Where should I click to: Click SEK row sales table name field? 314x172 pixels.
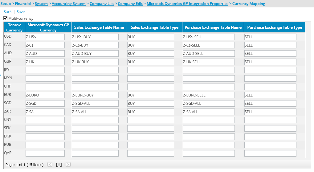(95, 128)
